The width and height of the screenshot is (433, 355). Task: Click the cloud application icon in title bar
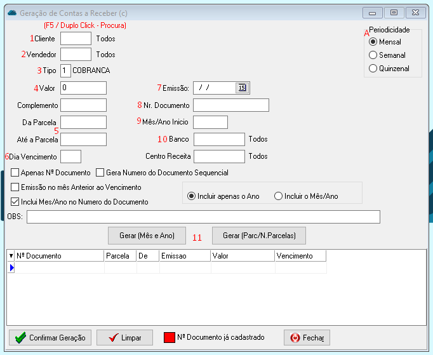click(11, 12)
